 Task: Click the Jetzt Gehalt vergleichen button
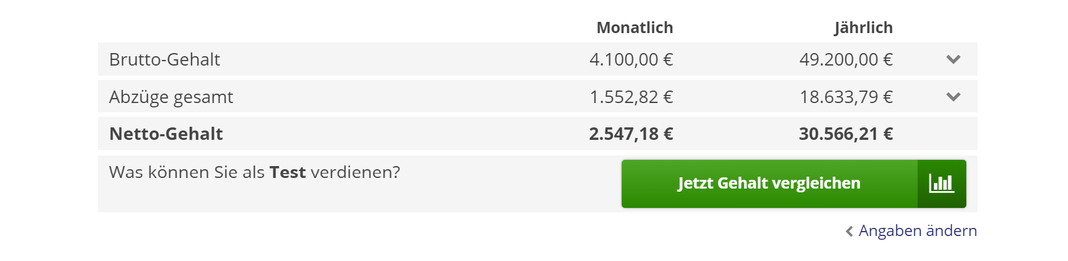click(793, 184)
